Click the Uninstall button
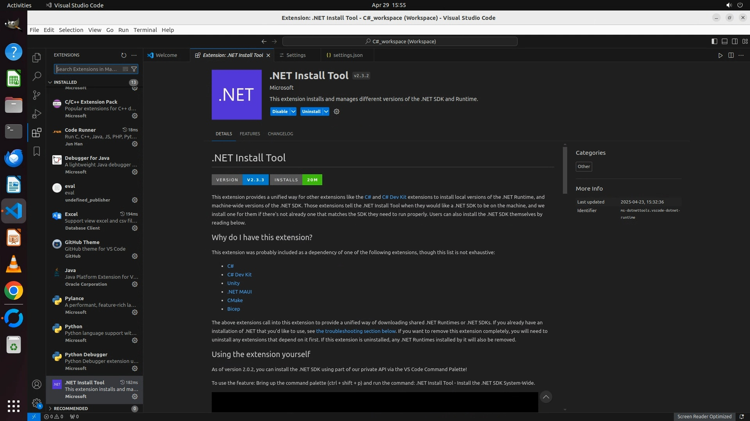 tap(311, 111)
